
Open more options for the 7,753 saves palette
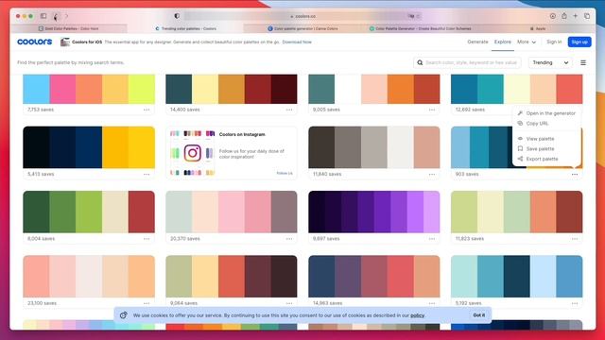pos(147,110)
